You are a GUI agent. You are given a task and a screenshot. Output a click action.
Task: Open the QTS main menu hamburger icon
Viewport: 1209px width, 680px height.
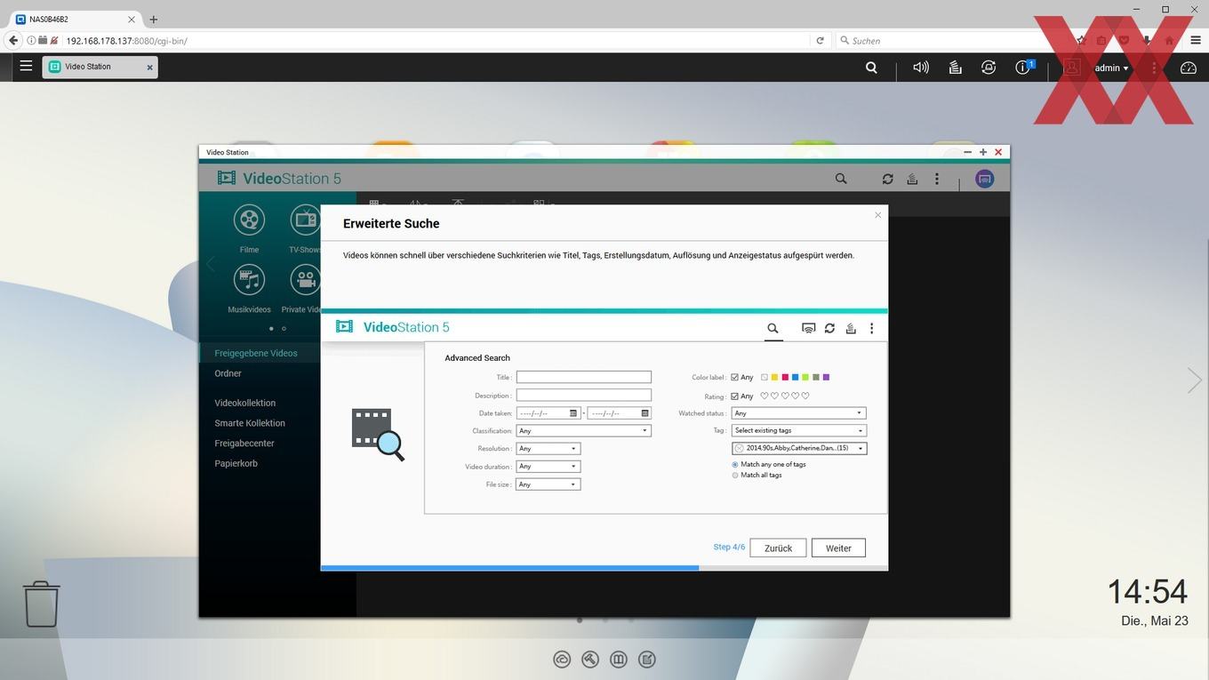click(x=26, y=66)
